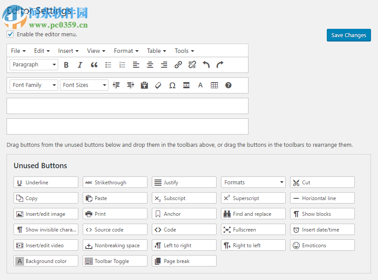Image resolution: width=378 pixels, height=280 pixels.
Task: Select the Subscript unused button
Action: tap(184, 198)
